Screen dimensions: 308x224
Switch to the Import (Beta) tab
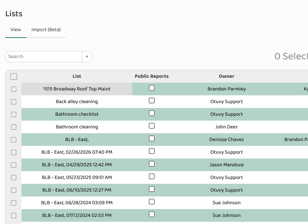[x=46, y=29]
